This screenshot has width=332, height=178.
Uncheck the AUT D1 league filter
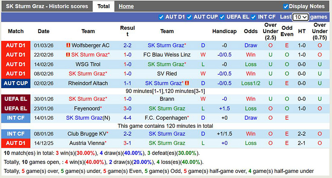point(161,17)
